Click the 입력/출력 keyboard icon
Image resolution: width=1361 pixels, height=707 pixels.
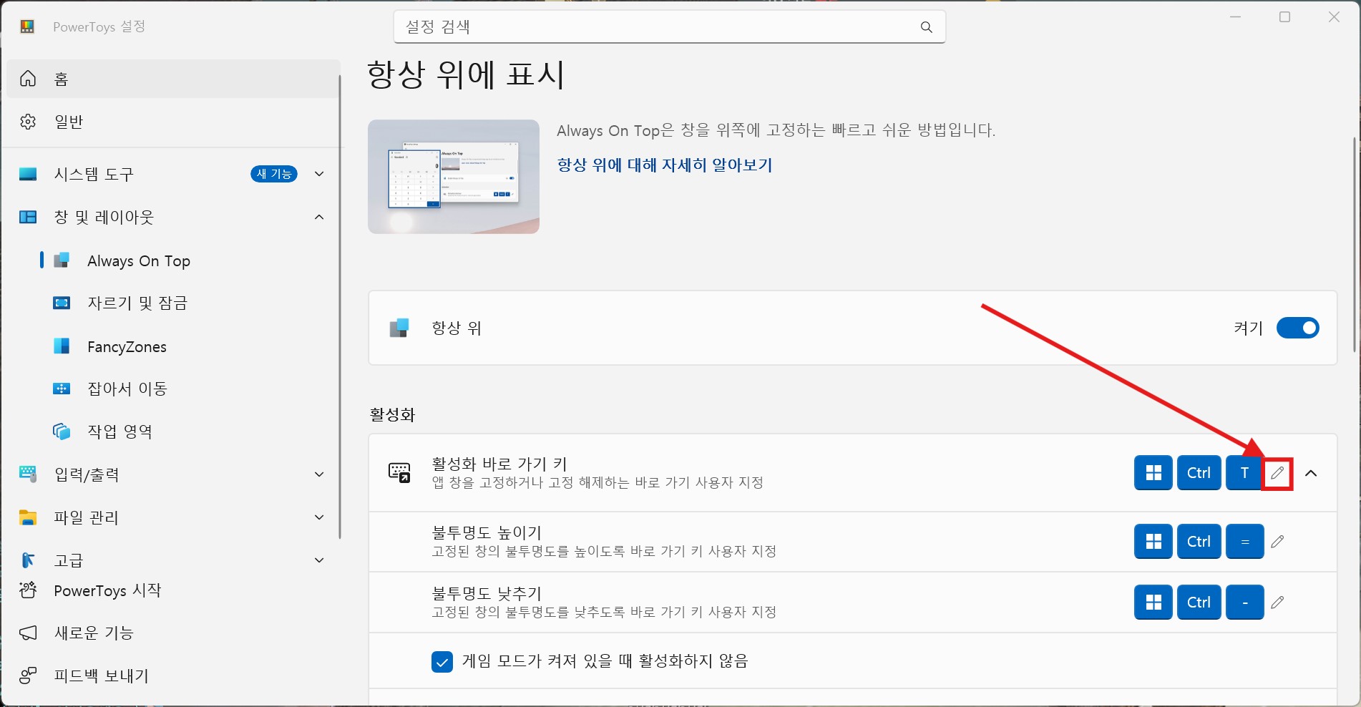coord(28,473)
